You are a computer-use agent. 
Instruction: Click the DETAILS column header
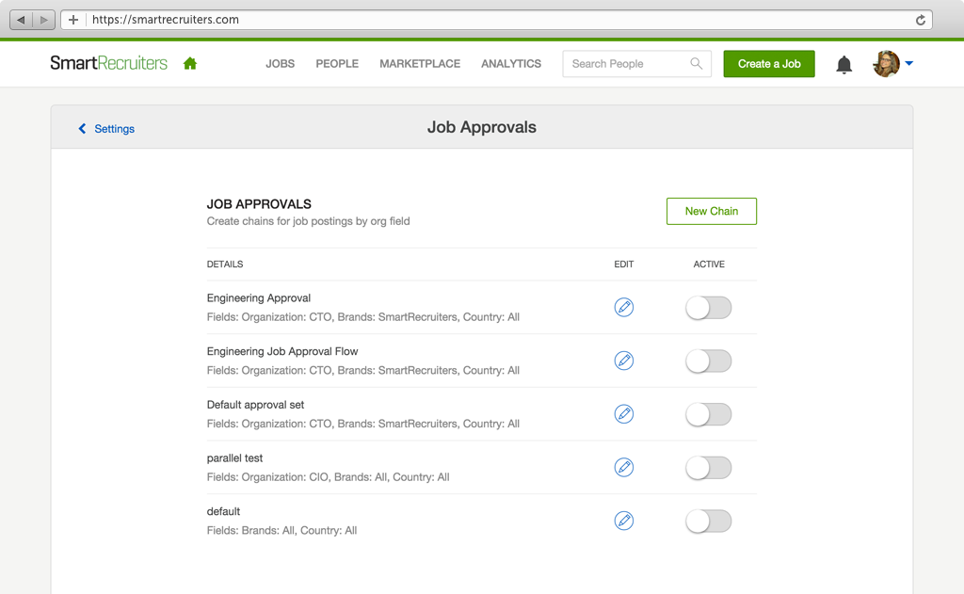click(x=224, y=265)
